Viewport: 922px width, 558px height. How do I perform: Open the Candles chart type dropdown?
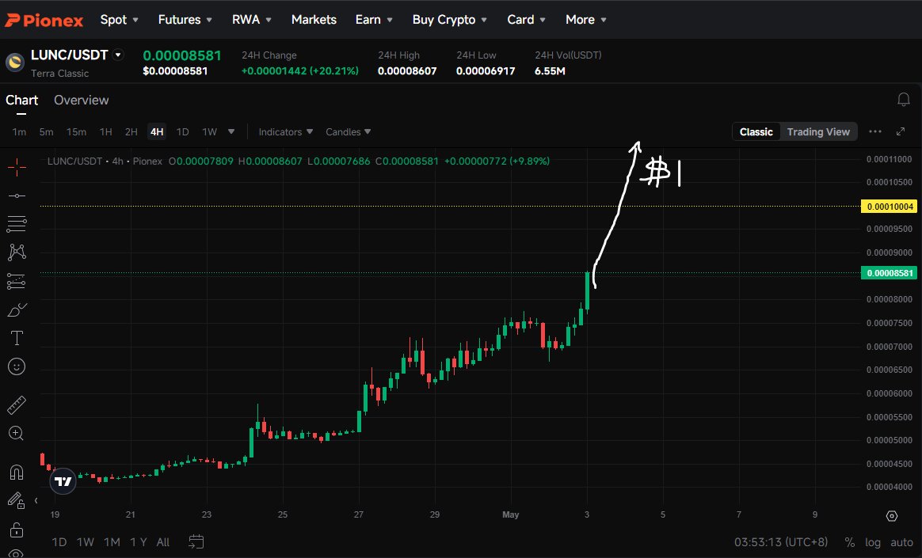(x=348, y=131)
